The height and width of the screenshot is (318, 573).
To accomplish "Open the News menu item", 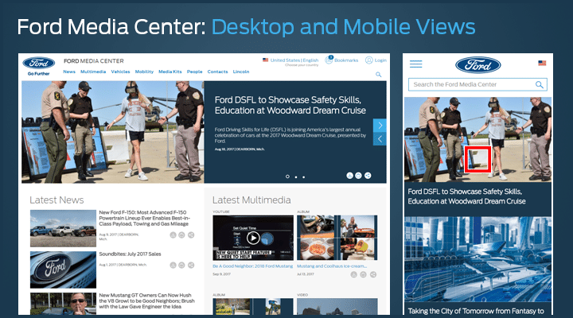I will point(69,72).
